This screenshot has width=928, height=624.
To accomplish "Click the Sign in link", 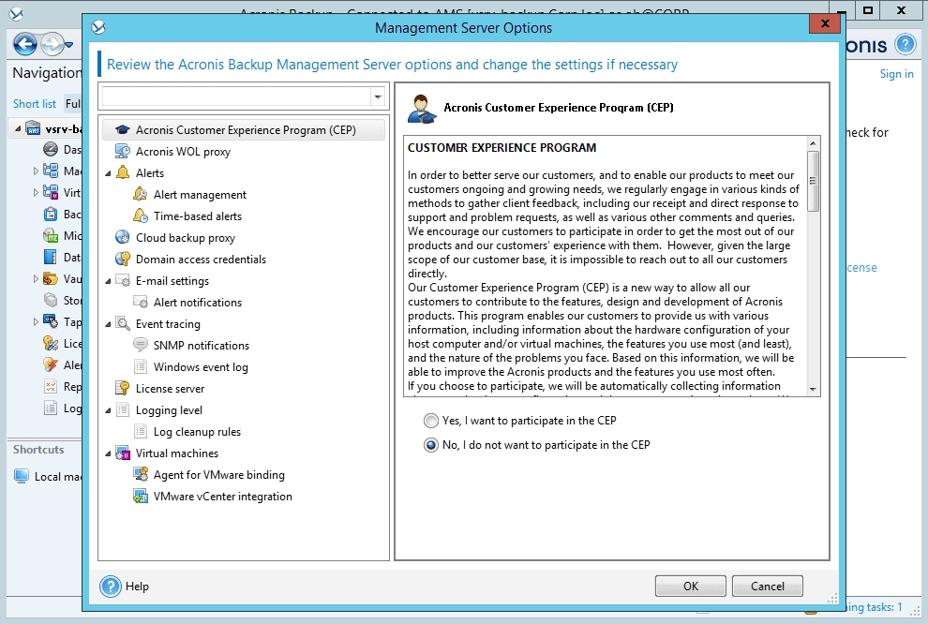I will (x=896, y=74).
